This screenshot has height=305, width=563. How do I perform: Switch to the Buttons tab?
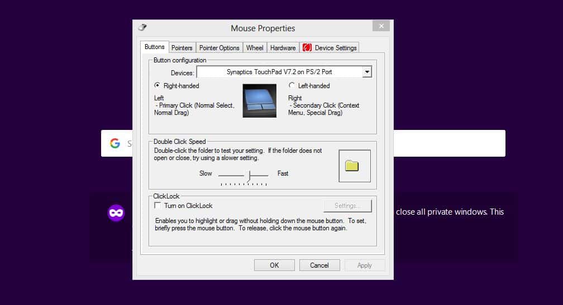[155, 47]
